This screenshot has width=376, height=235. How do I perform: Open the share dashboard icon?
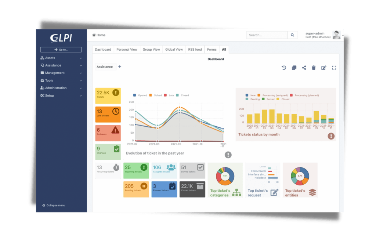pyautogui.click(x=304, y=68)
